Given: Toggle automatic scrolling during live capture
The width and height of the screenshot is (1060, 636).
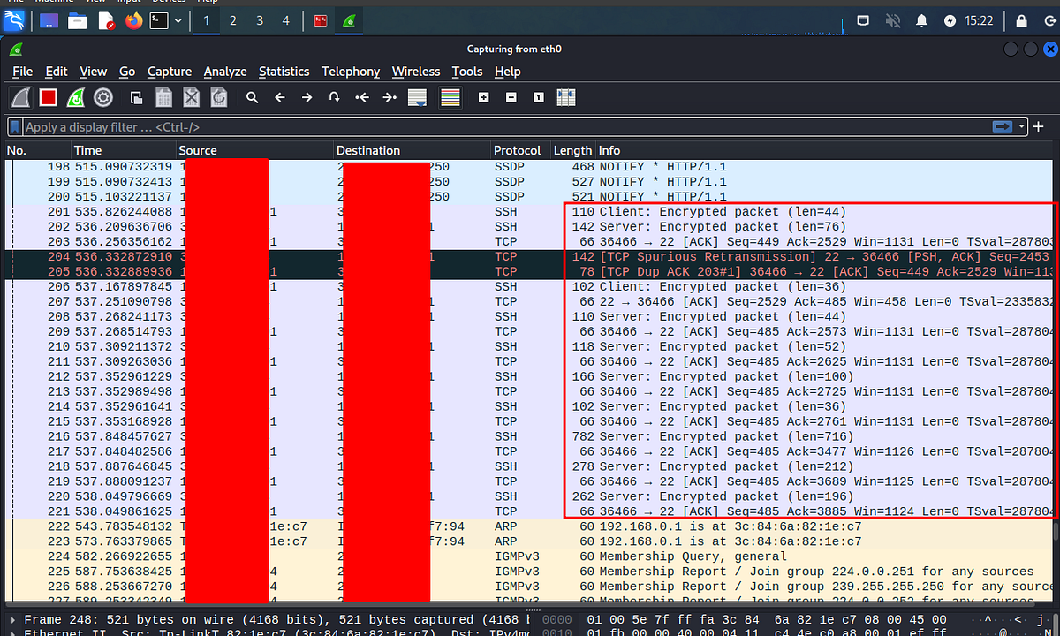Looking at the screenshot, I should [x=416, y=97].
